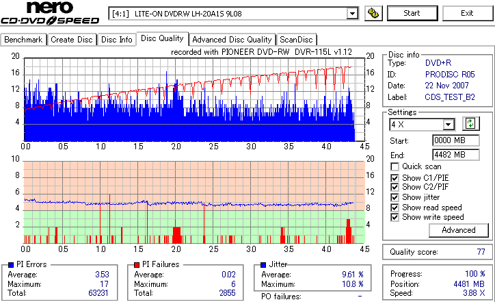Click PI Failures total 2855
This screenshot has height=302, width=495.
pos(227,293)
